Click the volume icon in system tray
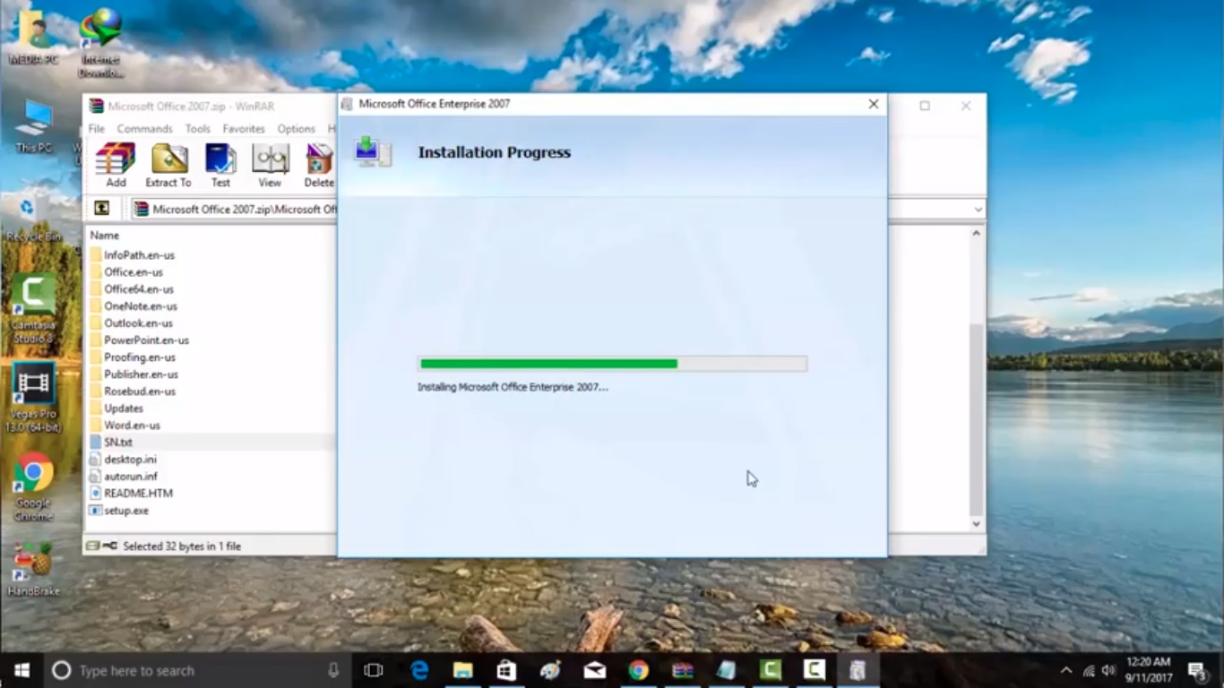This screenshot has width=1224, height=688. [1108, 670]
